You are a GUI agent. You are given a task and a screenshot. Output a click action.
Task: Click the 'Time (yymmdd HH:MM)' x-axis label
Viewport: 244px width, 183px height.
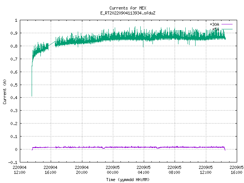pos(128,180)
